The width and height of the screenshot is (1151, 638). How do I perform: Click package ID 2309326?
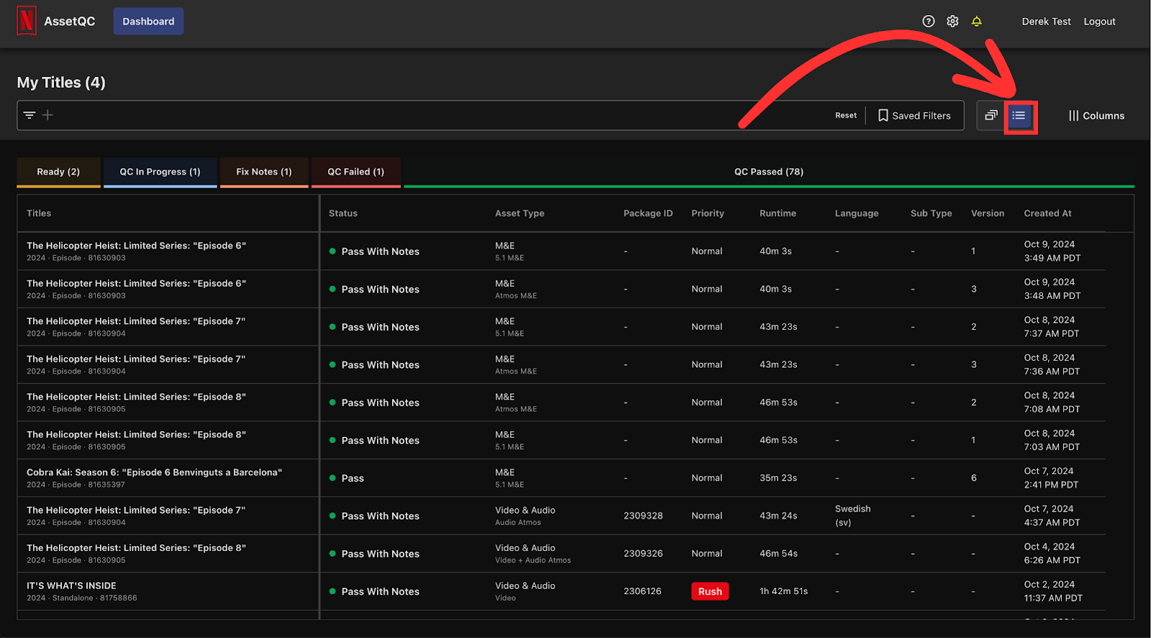point(643,554)
